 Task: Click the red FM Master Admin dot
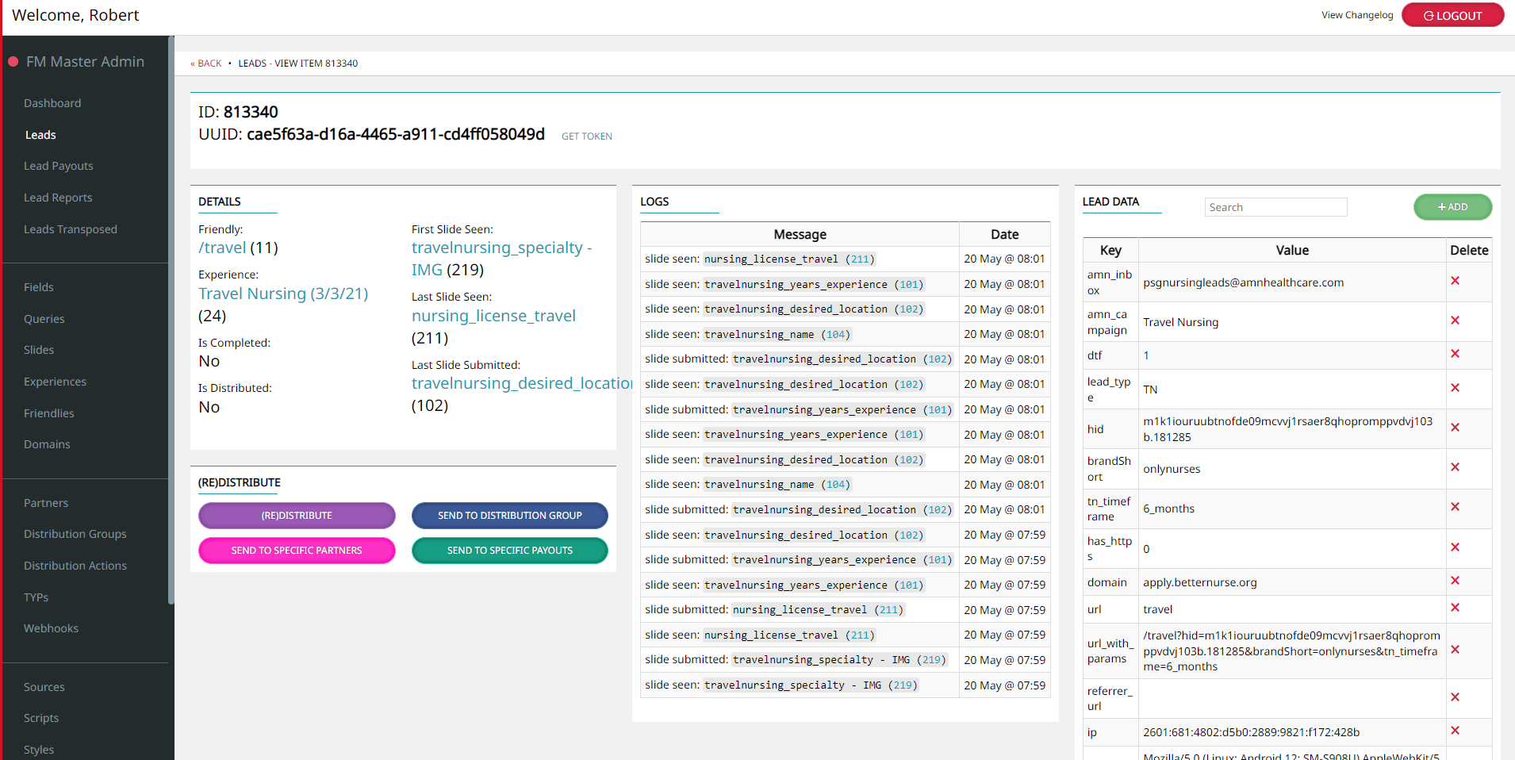pos(13,62)
